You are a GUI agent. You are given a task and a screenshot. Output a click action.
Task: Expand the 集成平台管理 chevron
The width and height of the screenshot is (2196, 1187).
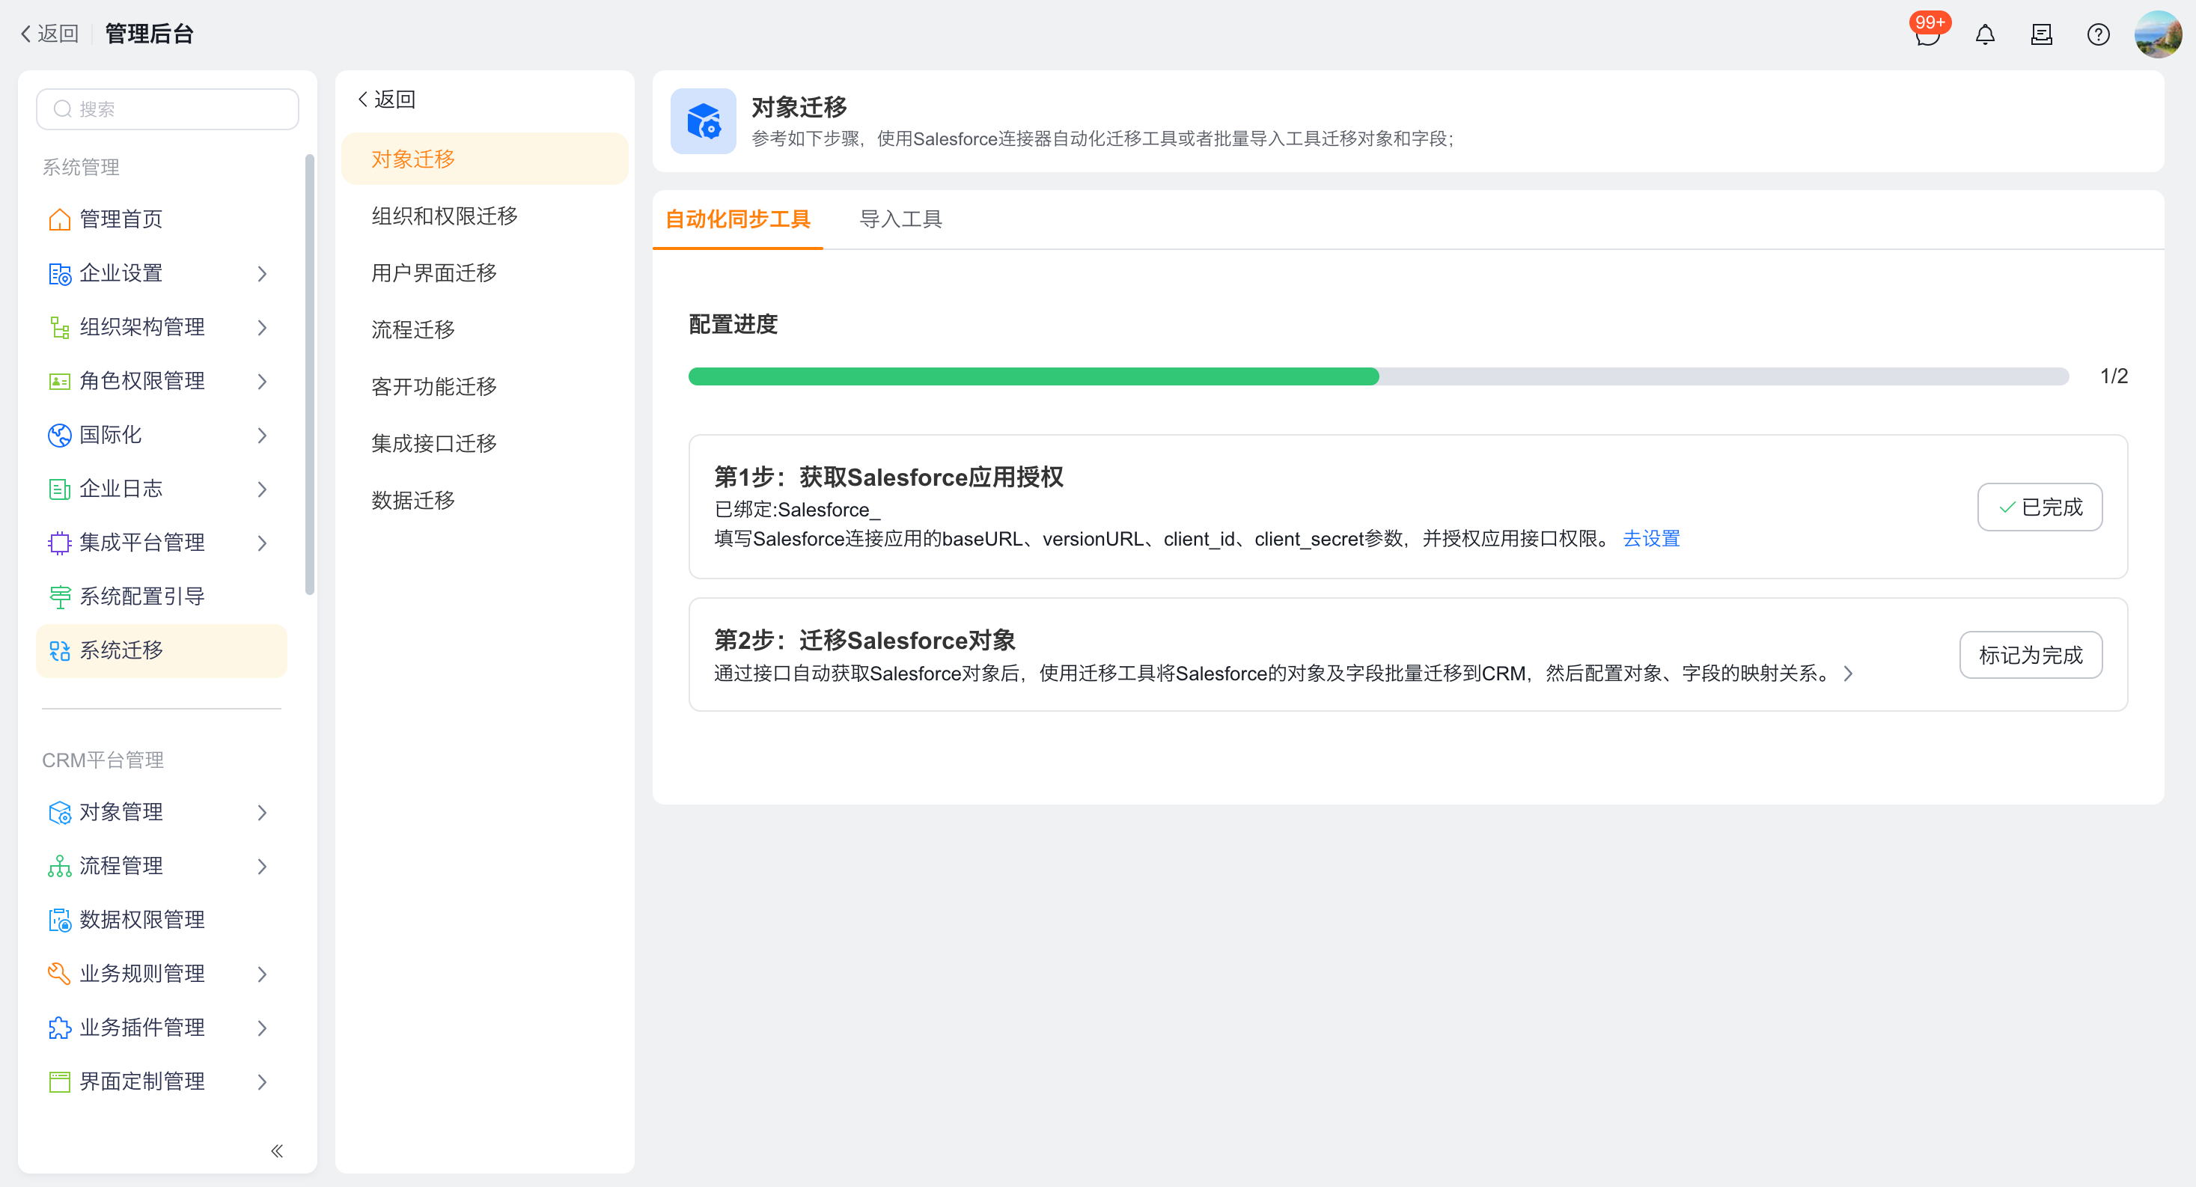[262, 543]
